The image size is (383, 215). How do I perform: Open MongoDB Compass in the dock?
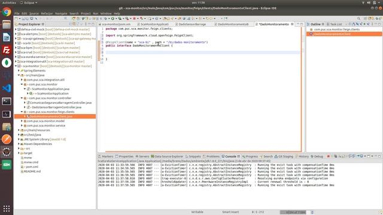tap(7, 63)
